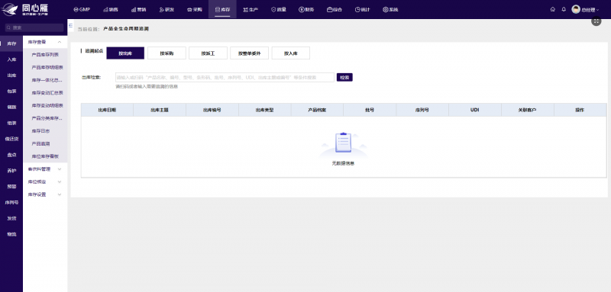Viewport: 611px width, 292px height.
Task: Click the 批号 column header
Action: coord(370,110)
